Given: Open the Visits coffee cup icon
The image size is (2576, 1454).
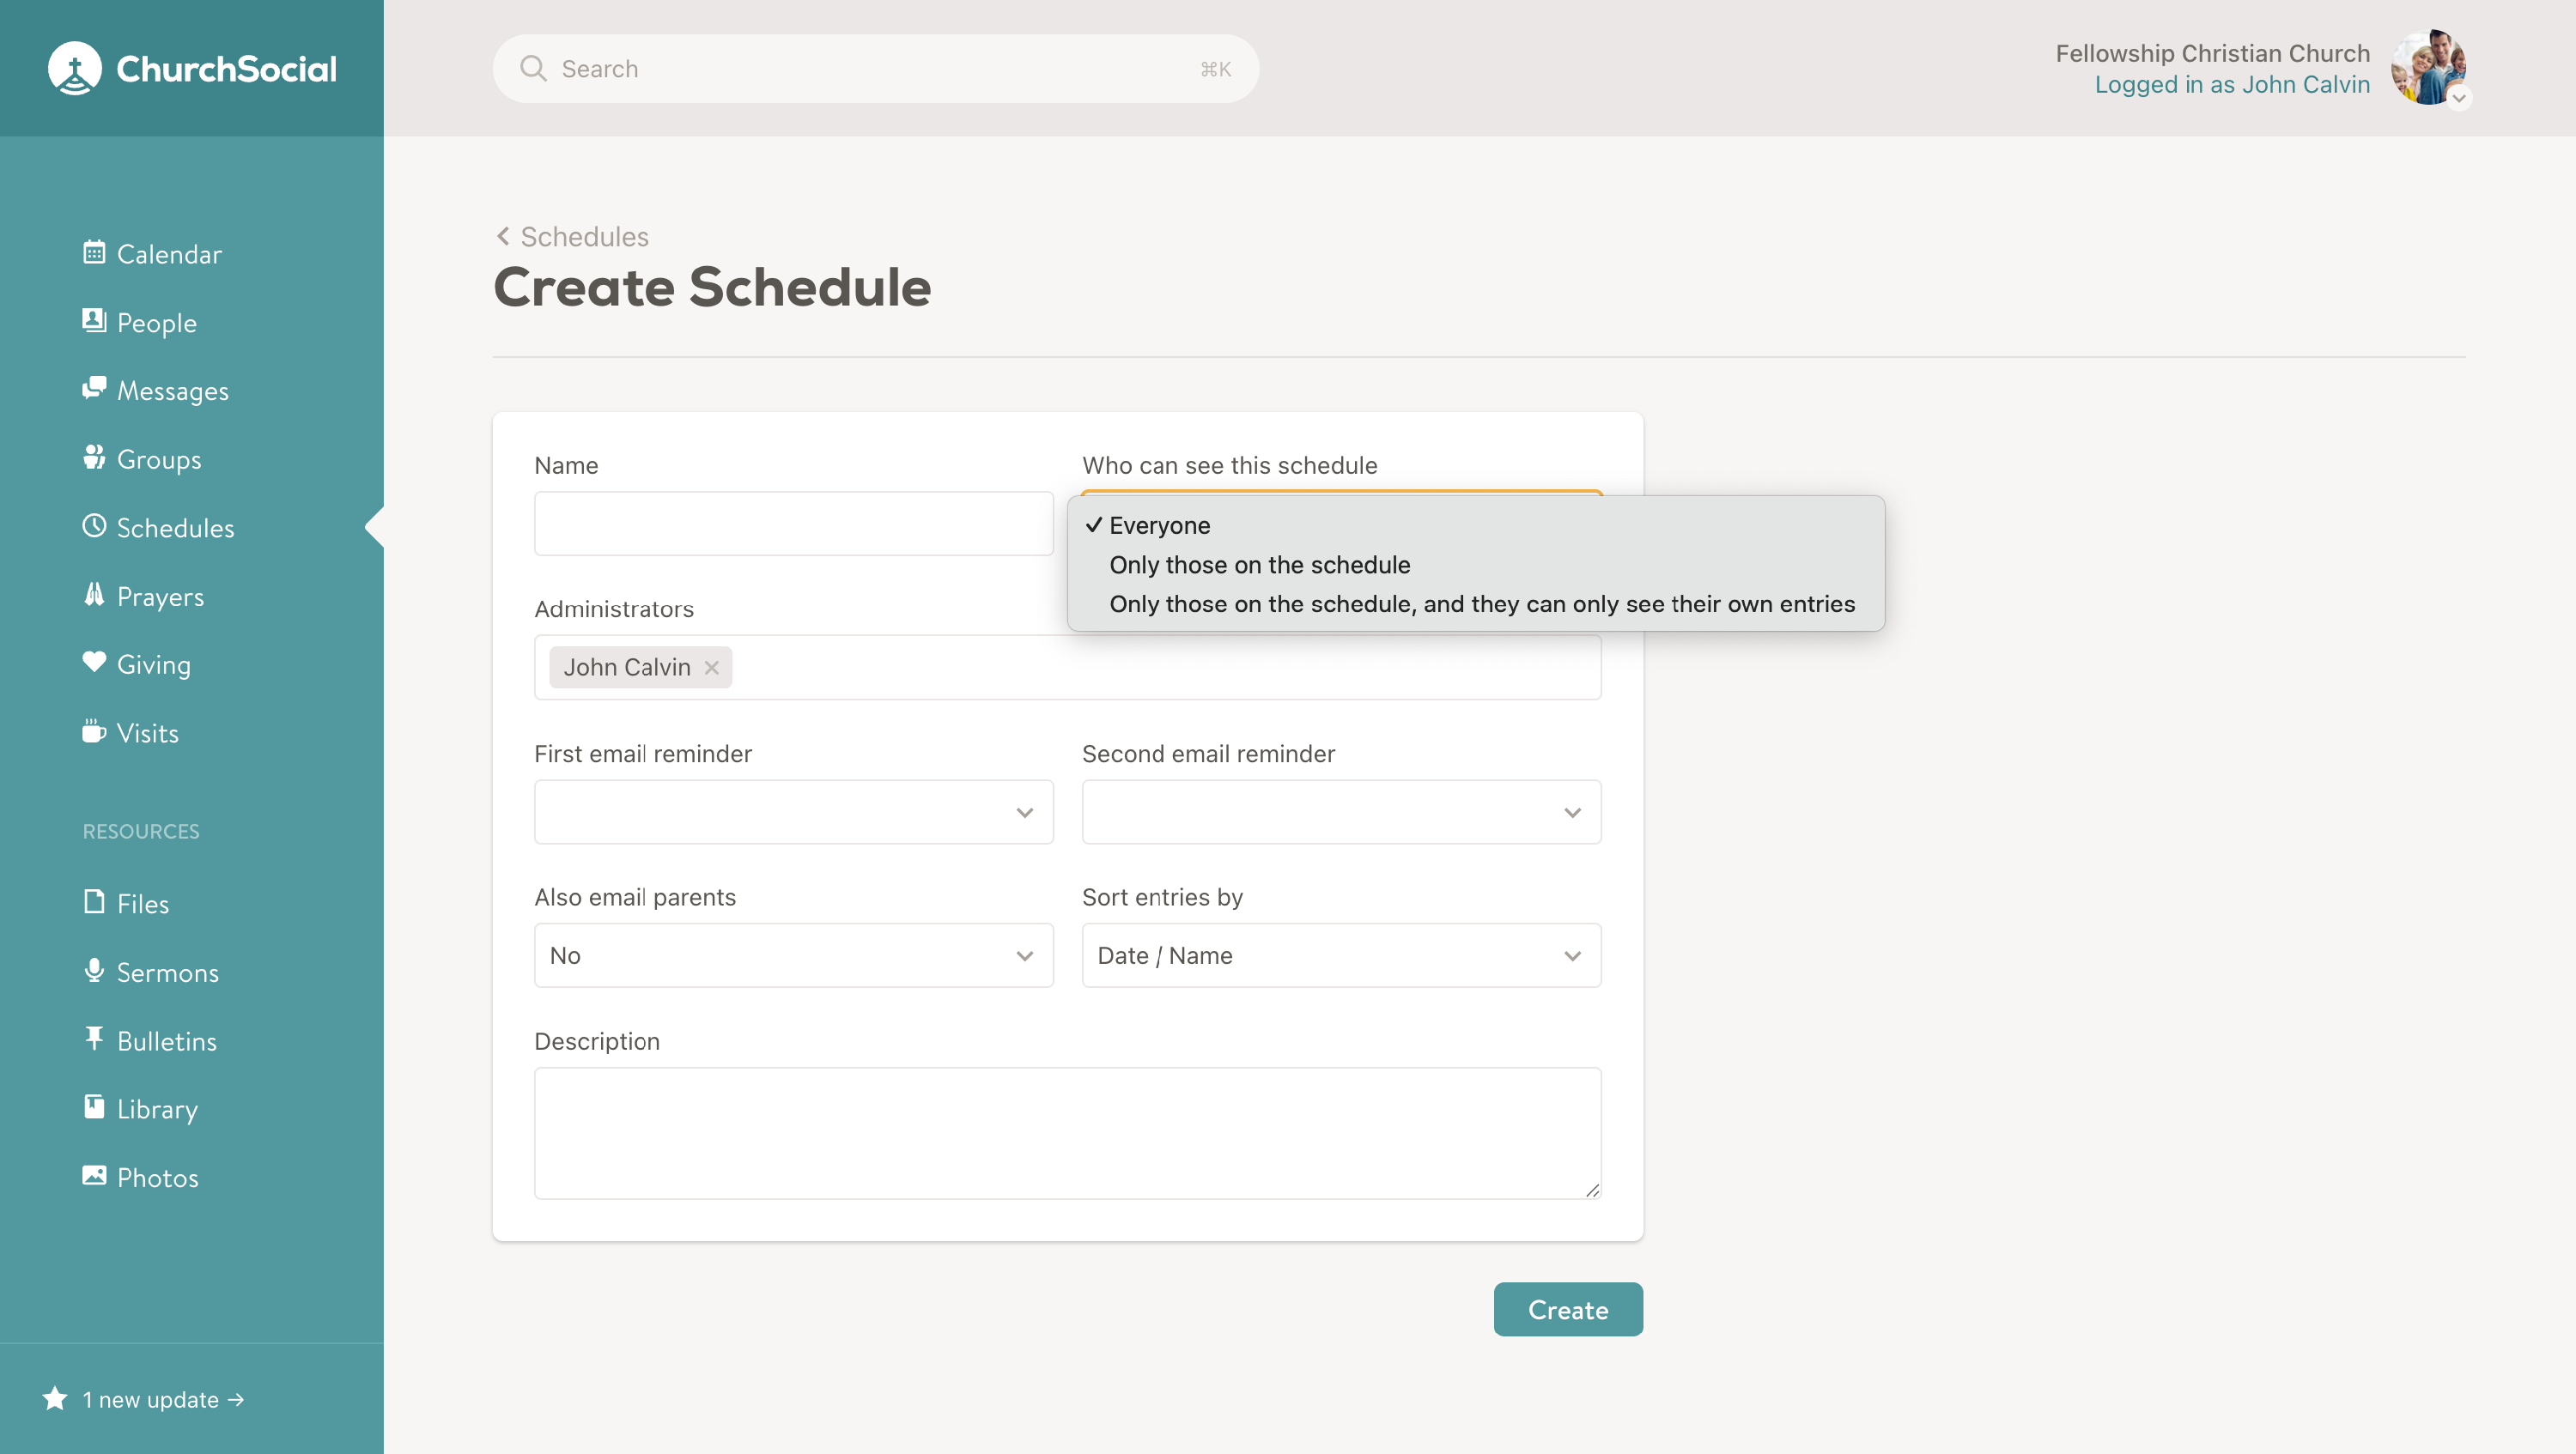Looking at the screenshot, I should click(x=94, y=731).
